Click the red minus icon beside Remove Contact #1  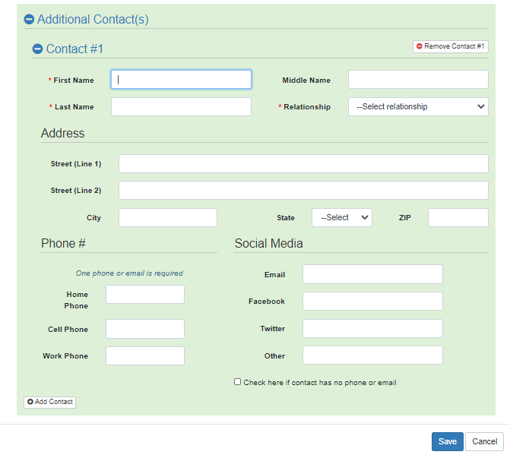pyautogui.click(x=419, y=46)
